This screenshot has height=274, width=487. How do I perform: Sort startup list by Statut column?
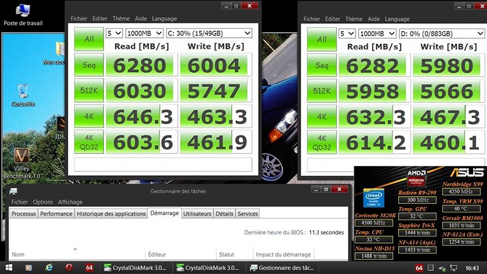click(234, 254)
